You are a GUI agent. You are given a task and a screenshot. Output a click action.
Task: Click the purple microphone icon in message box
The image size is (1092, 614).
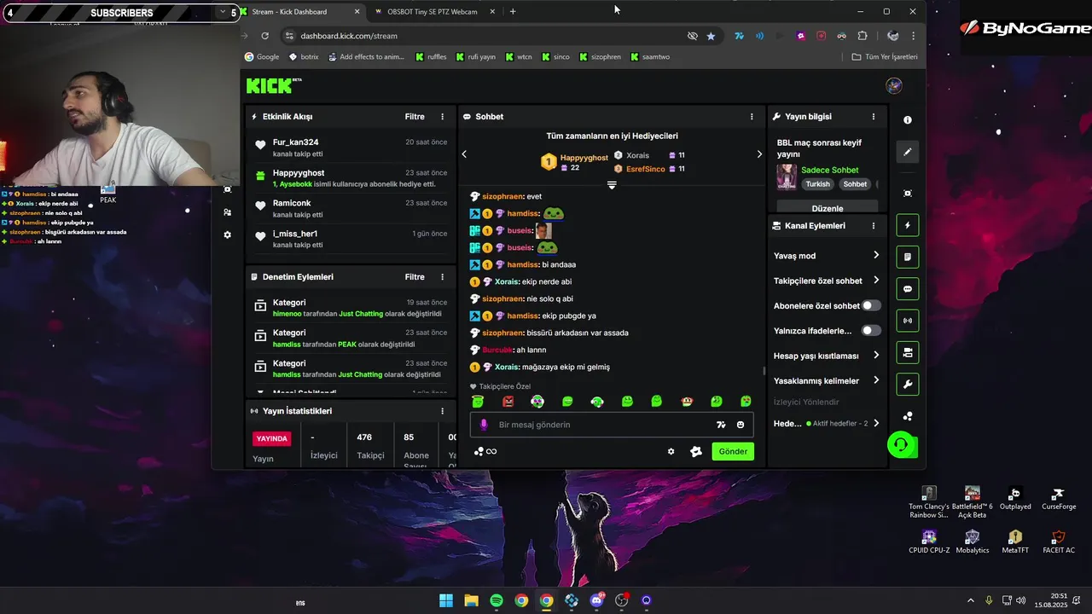[483, 425]
